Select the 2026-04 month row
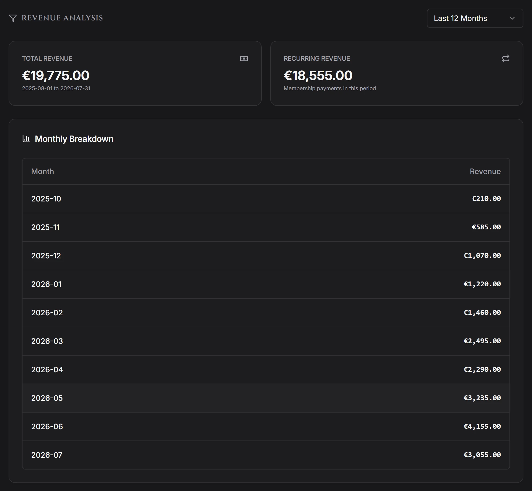 (266, 370)
